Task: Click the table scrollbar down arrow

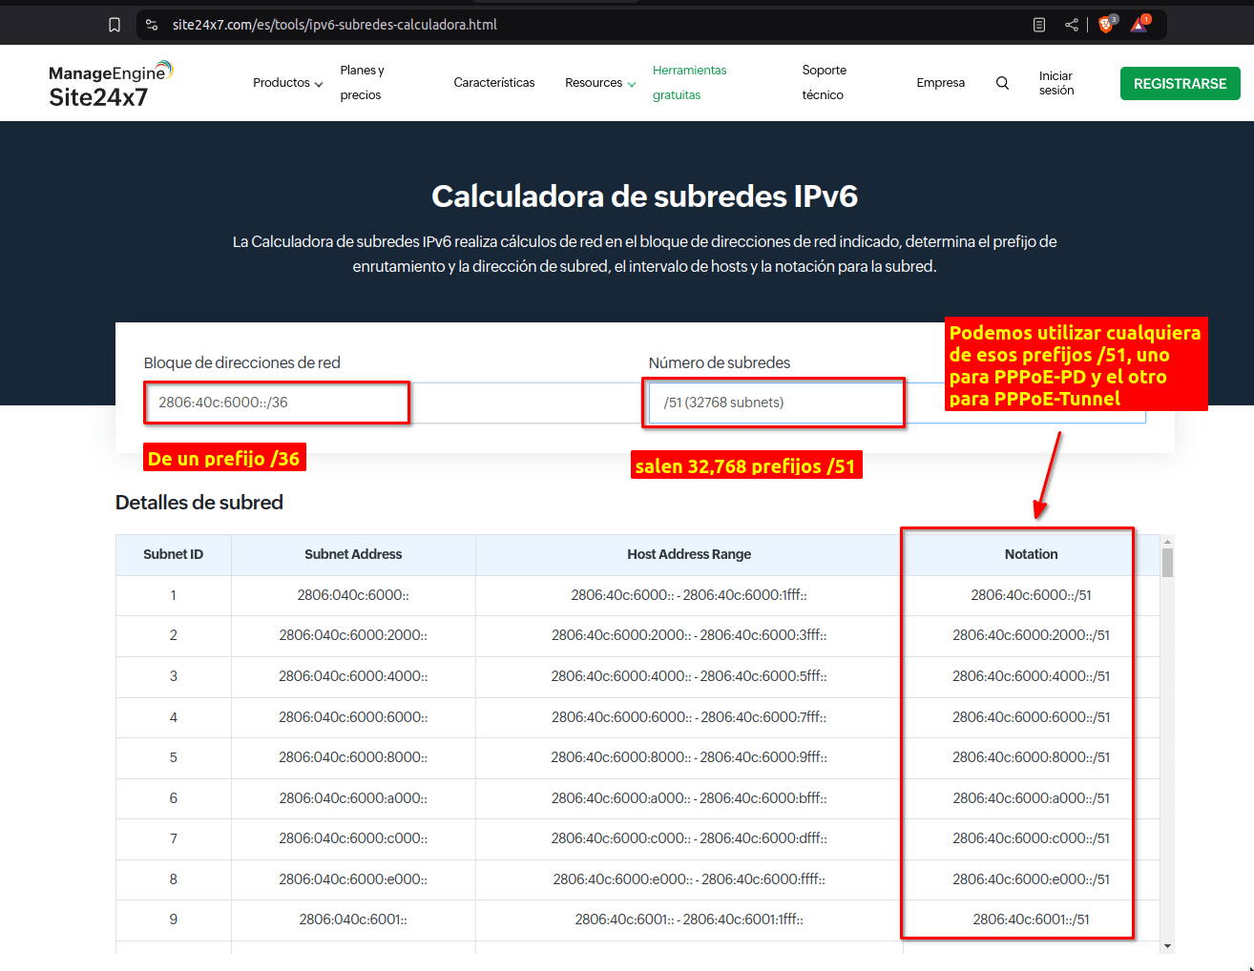Action: click(1167, 946)
